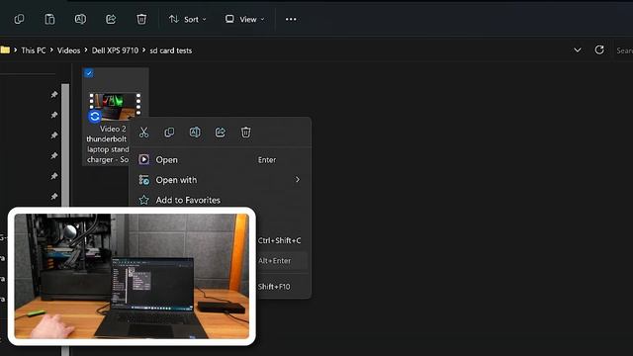Uncheck the selected video file checkbox
The height and width of the screenshot is (356, 633).
[x=89, y=73]
